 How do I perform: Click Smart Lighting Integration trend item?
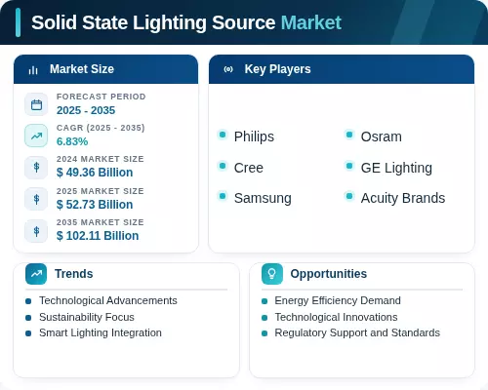[101, 333]
